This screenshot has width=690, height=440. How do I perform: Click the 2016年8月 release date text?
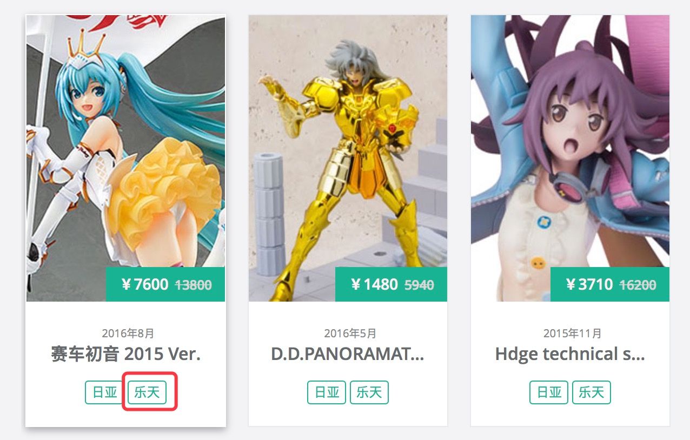tap(128, 334)
